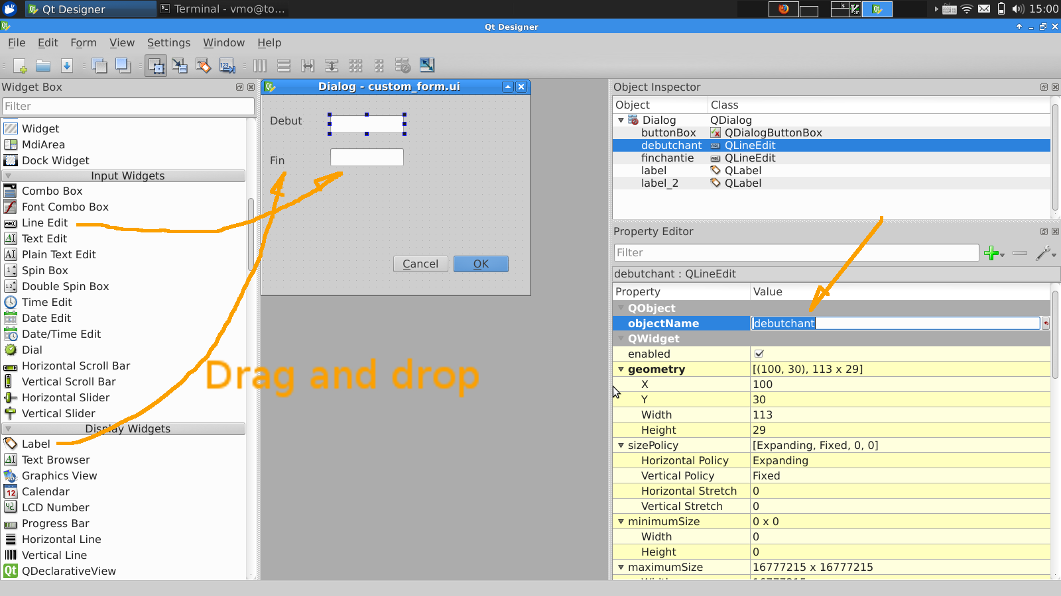1061x596 pixels.
Task: Click the Save Form toolbar icon
Action: coord(66,66)
